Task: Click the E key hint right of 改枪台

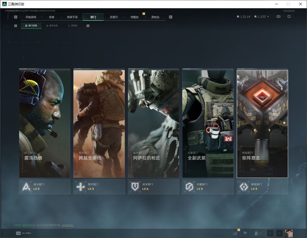Action: (171, 17)
